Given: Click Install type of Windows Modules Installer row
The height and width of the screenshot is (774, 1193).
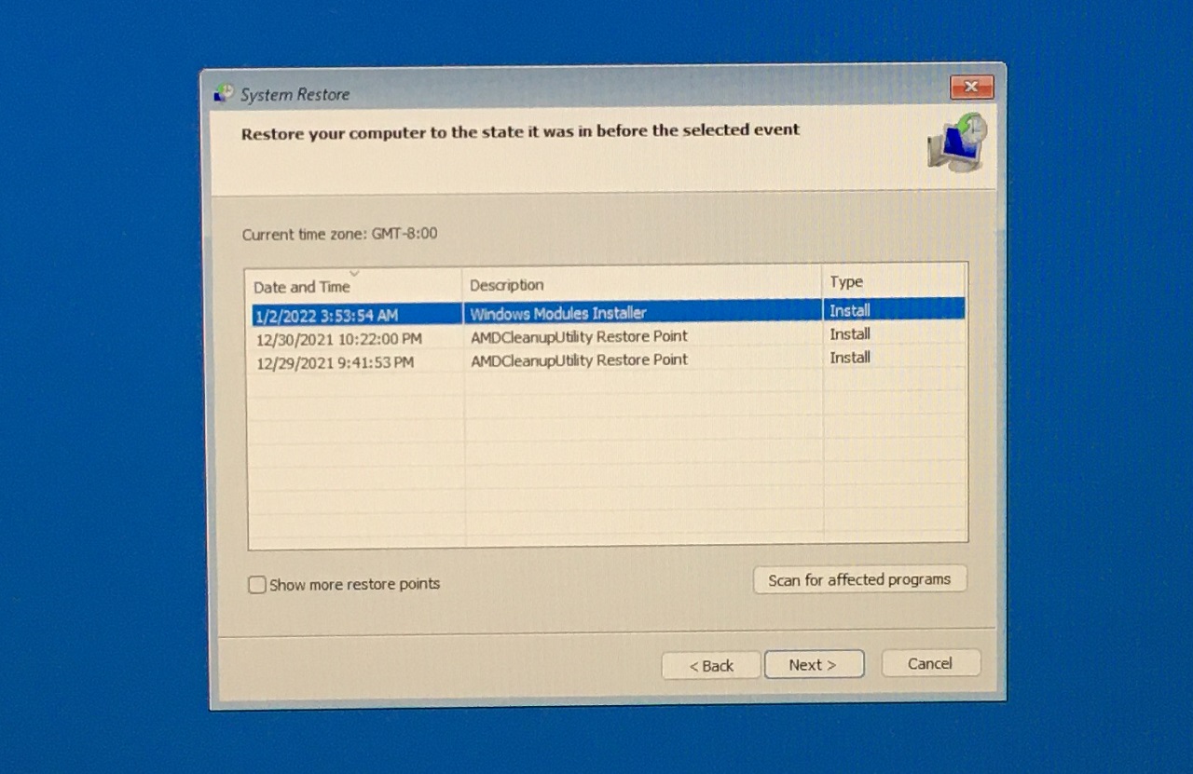Looking at the screenshot, I should coord(850,310).
